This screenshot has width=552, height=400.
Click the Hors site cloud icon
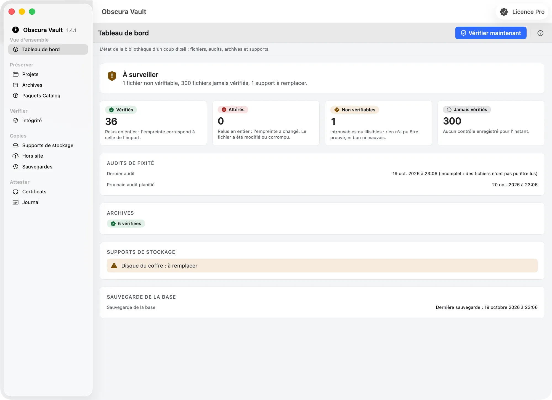[16, 156]
